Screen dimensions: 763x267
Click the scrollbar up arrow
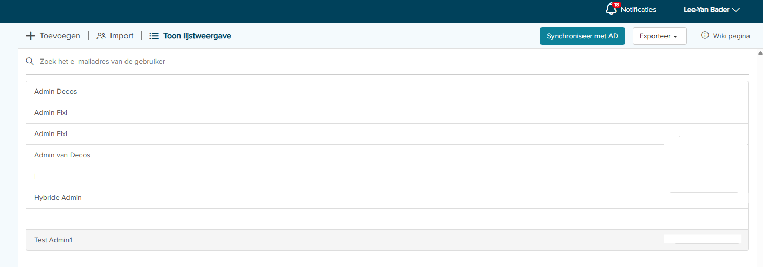pos(760,53)
